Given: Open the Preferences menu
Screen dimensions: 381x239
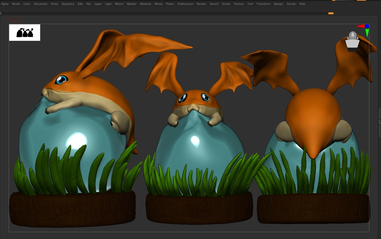Looking at the screenshot, I should click(185, 4).
